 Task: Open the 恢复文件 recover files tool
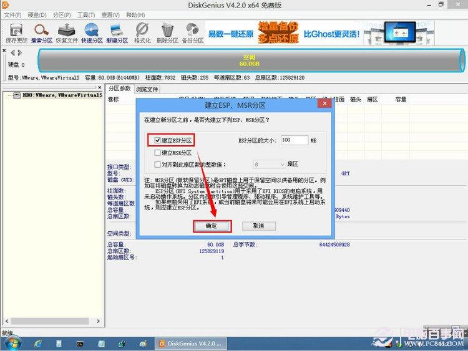tap(67, 33)
